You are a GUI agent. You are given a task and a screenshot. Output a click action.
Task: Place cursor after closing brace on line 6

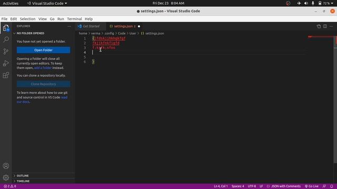pyautogui.click(x=95, y=62)
